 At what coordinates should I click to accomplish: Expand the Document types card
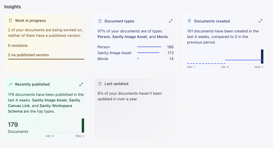click(x=171, y=21)
